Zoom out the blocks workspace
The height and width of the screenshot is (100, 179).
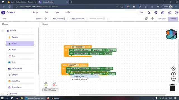173,79
